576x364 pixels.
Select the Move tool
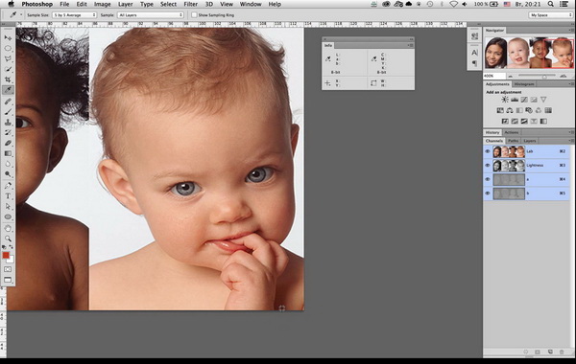(8, 37)
